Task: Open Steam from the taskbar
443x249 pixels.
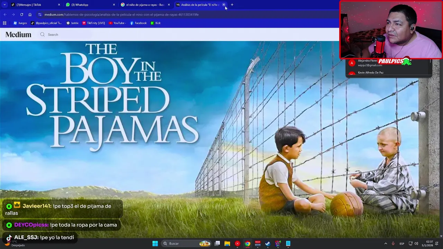Action: tap(268, 243)
